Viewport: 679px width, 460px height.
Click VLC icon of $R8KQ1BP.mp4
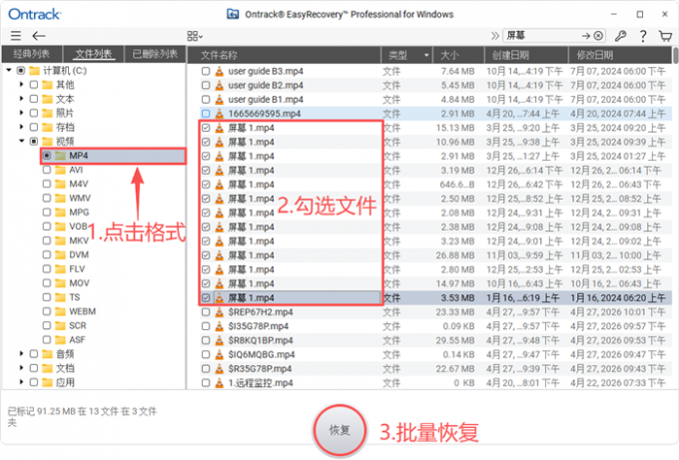tap(220, 340)
